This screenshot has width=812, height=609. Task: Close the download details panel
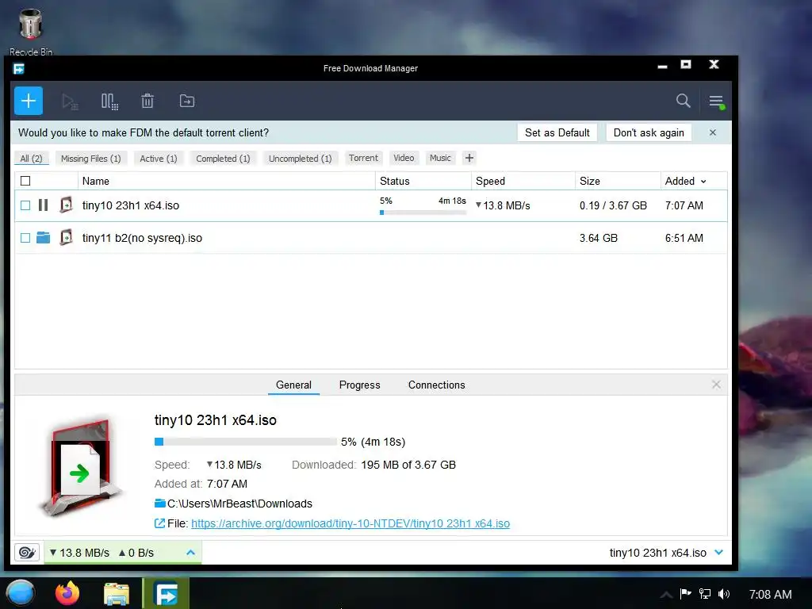point(716,385)
